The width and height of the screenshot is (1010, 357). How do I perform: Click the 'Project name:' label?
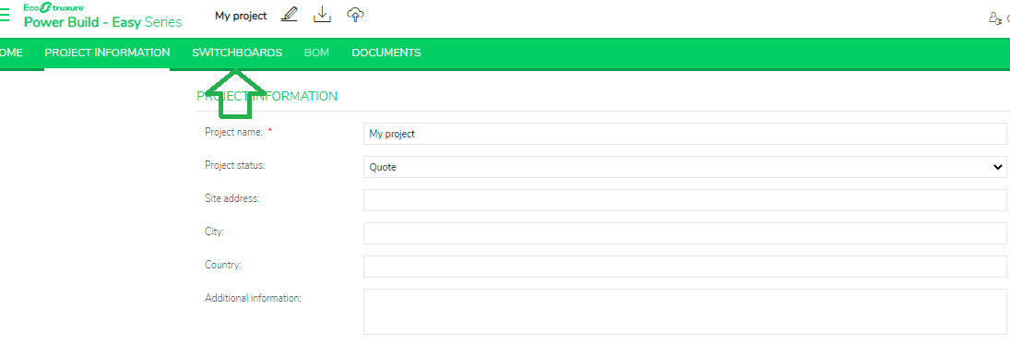tap(233, 132)
